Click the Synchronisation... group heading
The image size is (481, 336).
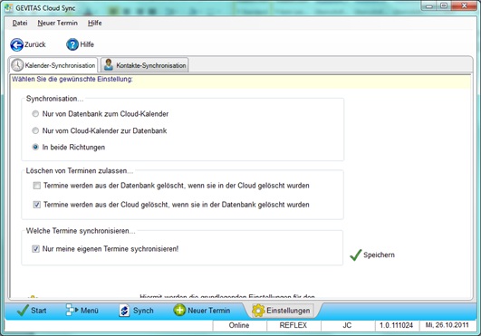(54, 99)
